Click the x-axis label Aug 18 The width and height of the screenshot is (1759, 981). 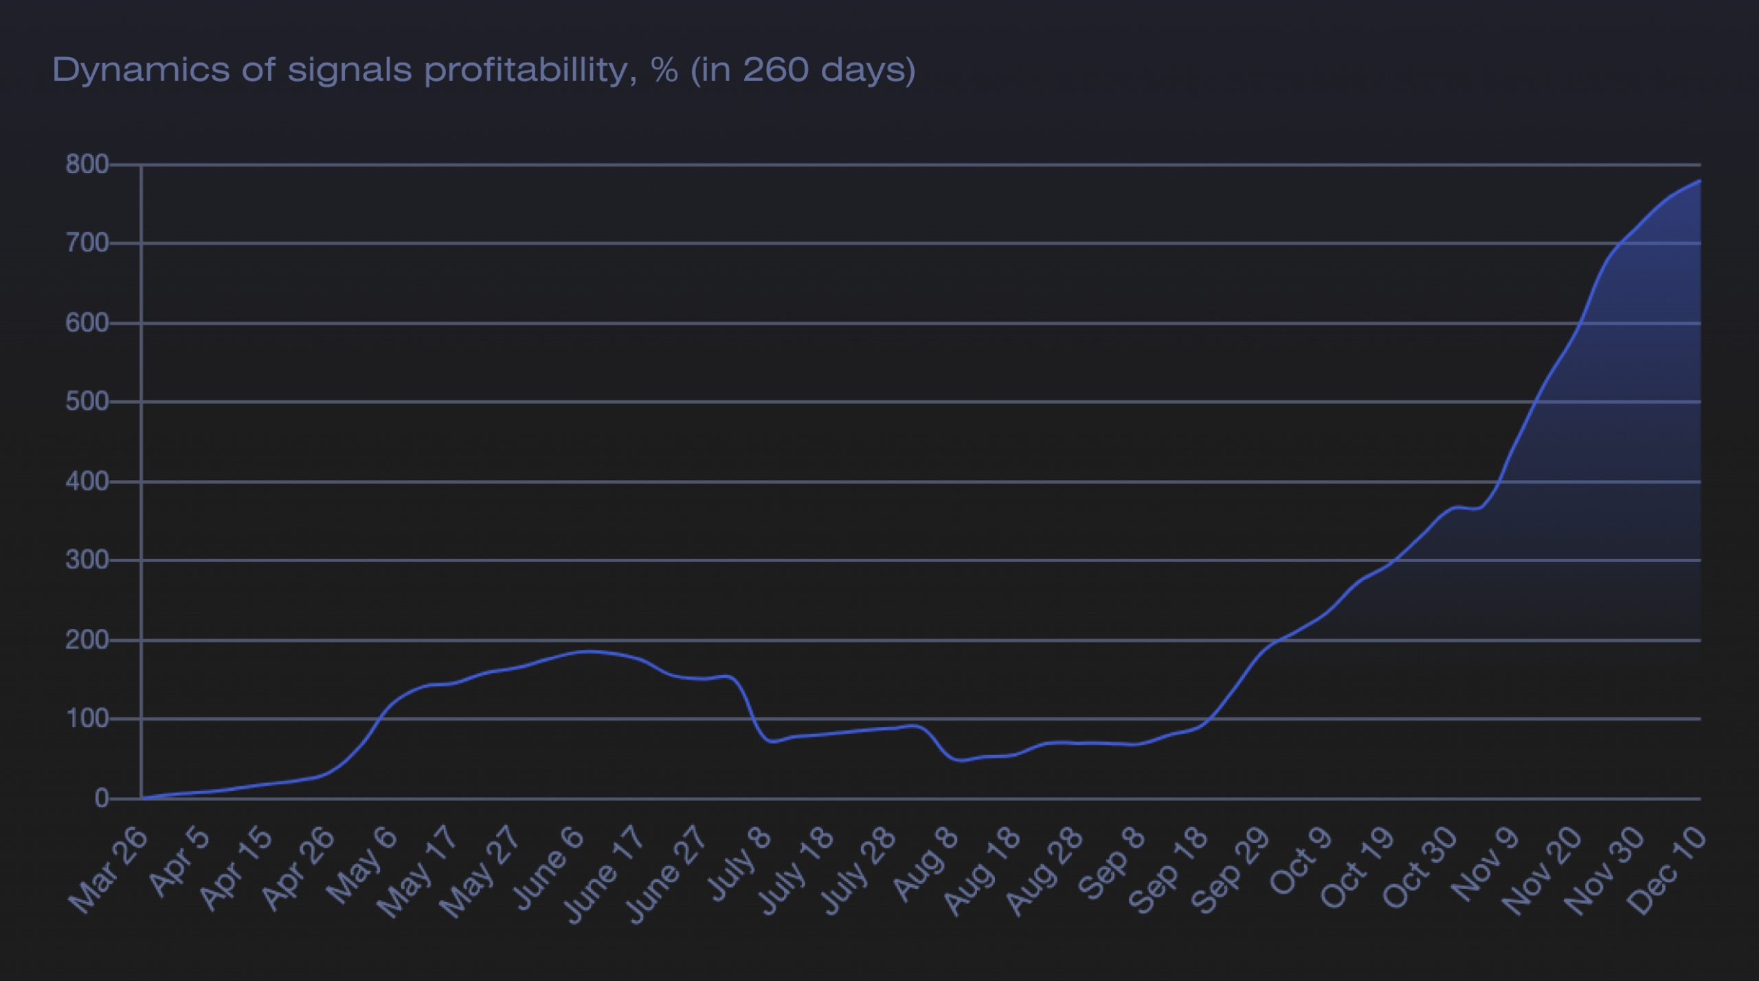(982, 870)
